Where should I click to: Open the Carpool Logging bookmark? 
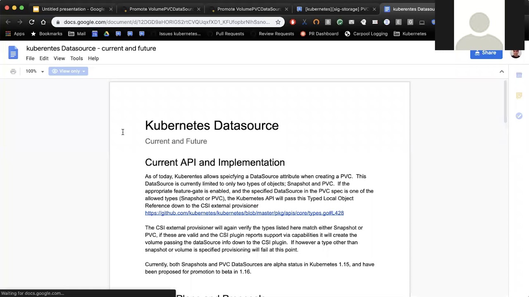(x=366, y=34)
